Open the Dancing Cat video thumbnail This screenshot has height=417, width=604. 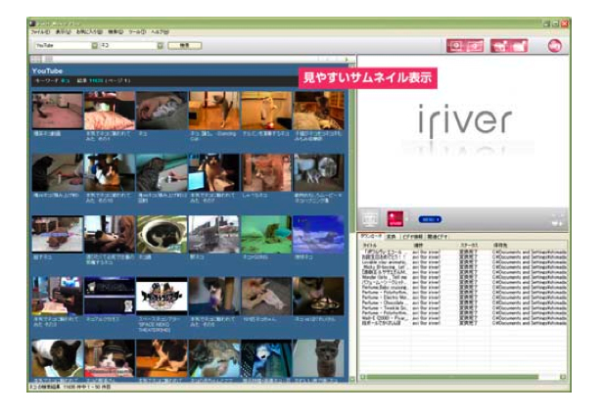click(x=214, y=110)
